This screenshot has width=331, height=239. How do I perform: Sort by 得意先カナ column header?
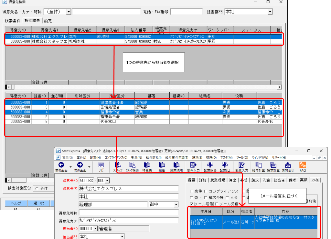coord(188,30)
